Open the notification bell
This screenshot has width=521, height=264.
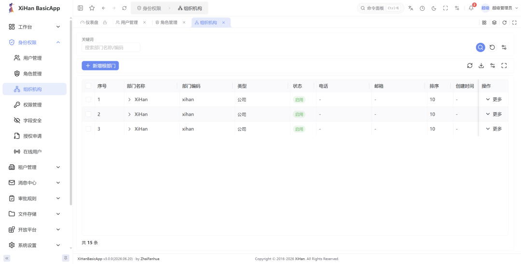471,8
